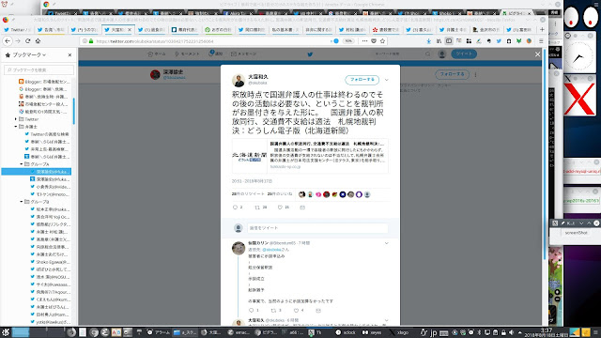Open the 北海道新聞 article link card
The image size is (601, 338).
[x=310, y=155]
